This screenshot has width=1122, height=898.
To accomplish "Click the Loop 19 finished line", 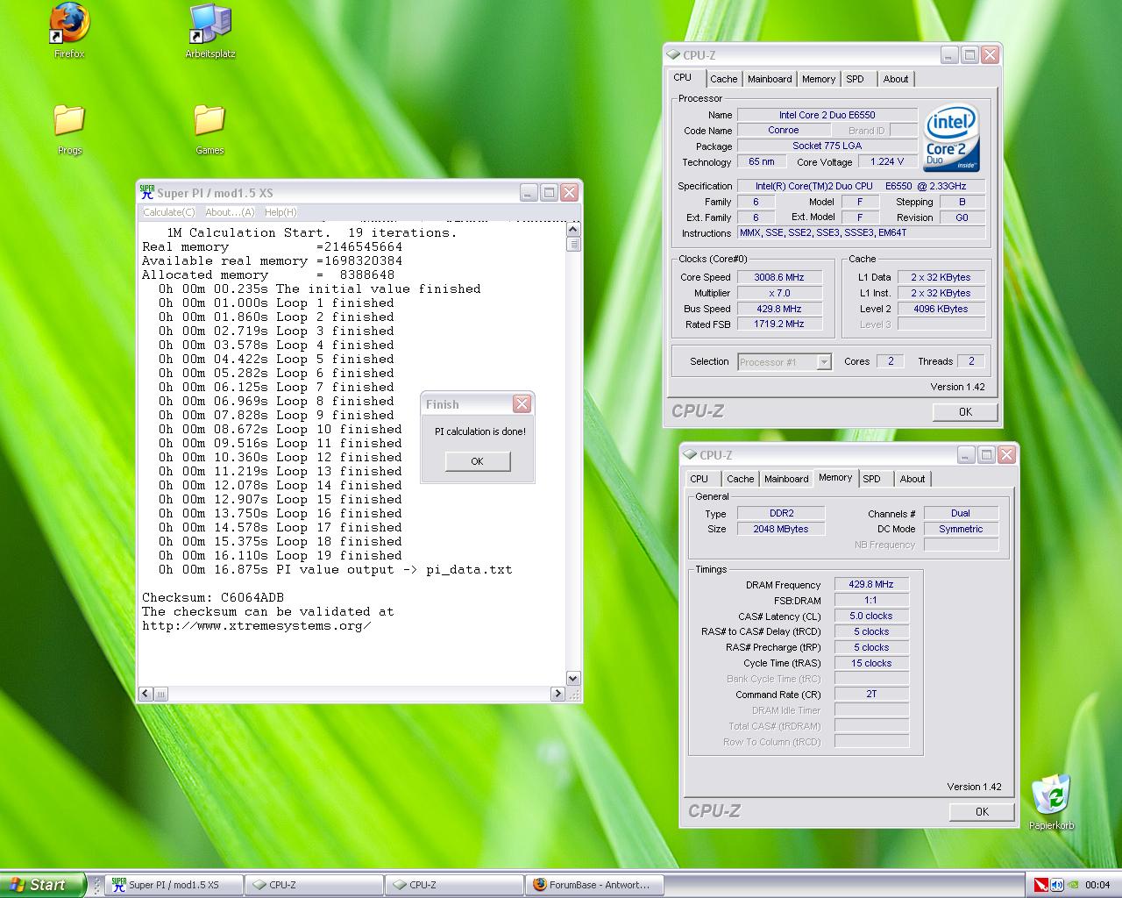I will click(x=280, y=555).
